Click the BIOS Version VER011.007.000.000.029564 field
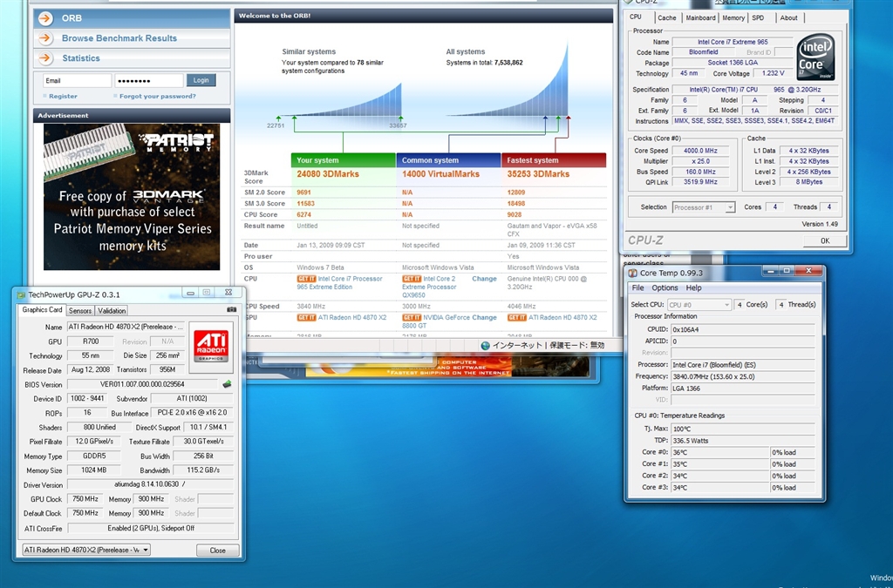The image size is (893, 588). pos(142,384)
